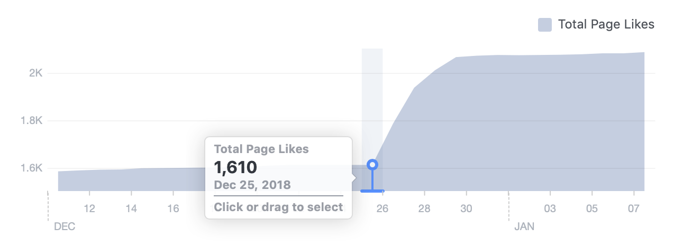
Task: Select the 26 date tick on the axis
Action: (x=382, y=208)
